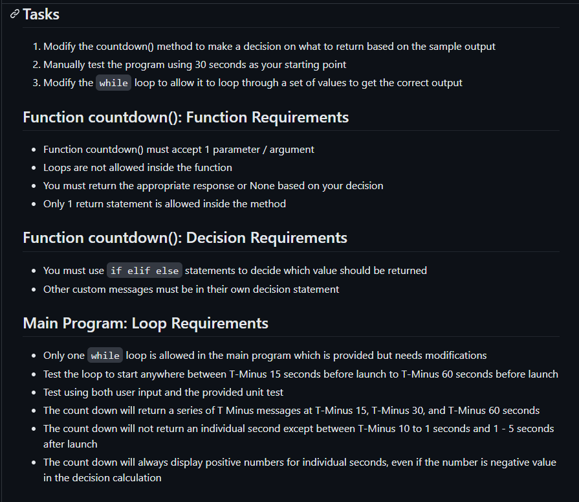Click 'Other custom messages must be' bullet
This screenshot has width=579, height=502.
[x=191, y=290]
